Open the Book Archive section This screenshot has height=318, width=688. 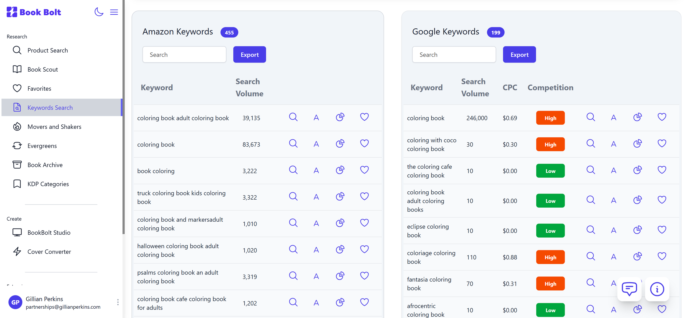[45, 165]
